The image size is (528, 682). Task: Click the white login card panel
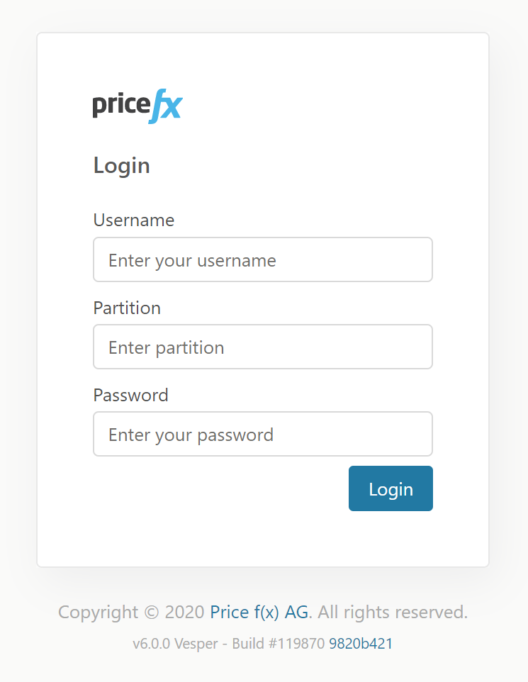click(x=262, y=539)
